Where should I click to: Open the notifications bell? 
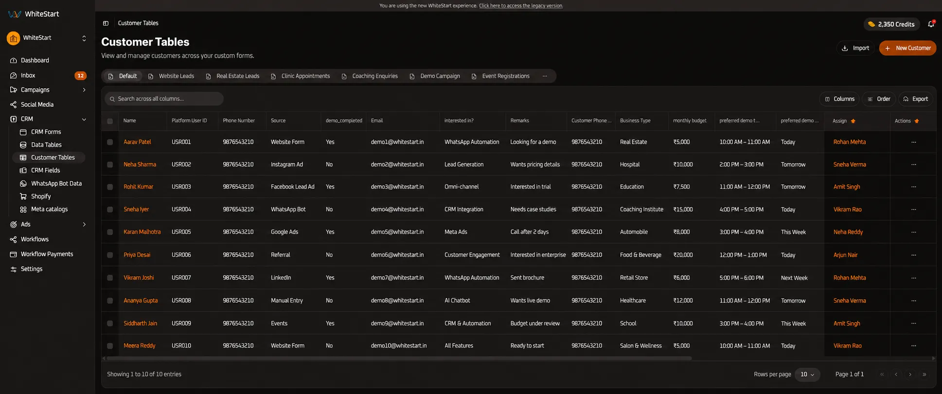coord(931,24)
